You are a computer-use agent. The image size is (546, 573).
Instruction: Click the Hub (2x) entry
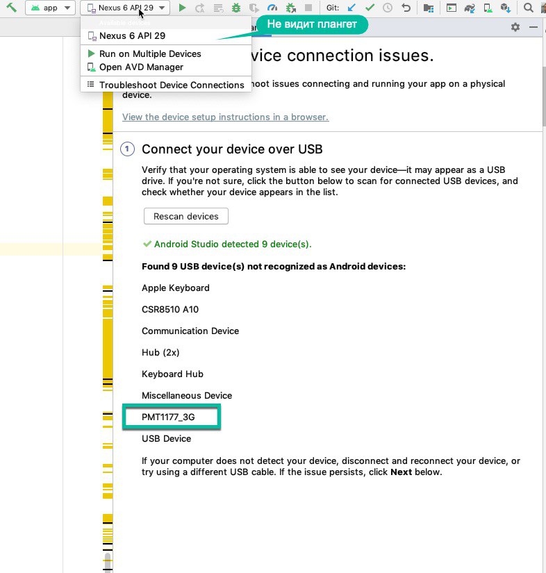[160, 353]
